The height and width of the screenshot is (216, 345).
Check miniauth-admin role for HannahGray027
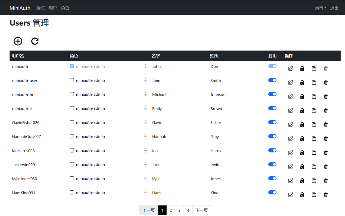point(72,136)
